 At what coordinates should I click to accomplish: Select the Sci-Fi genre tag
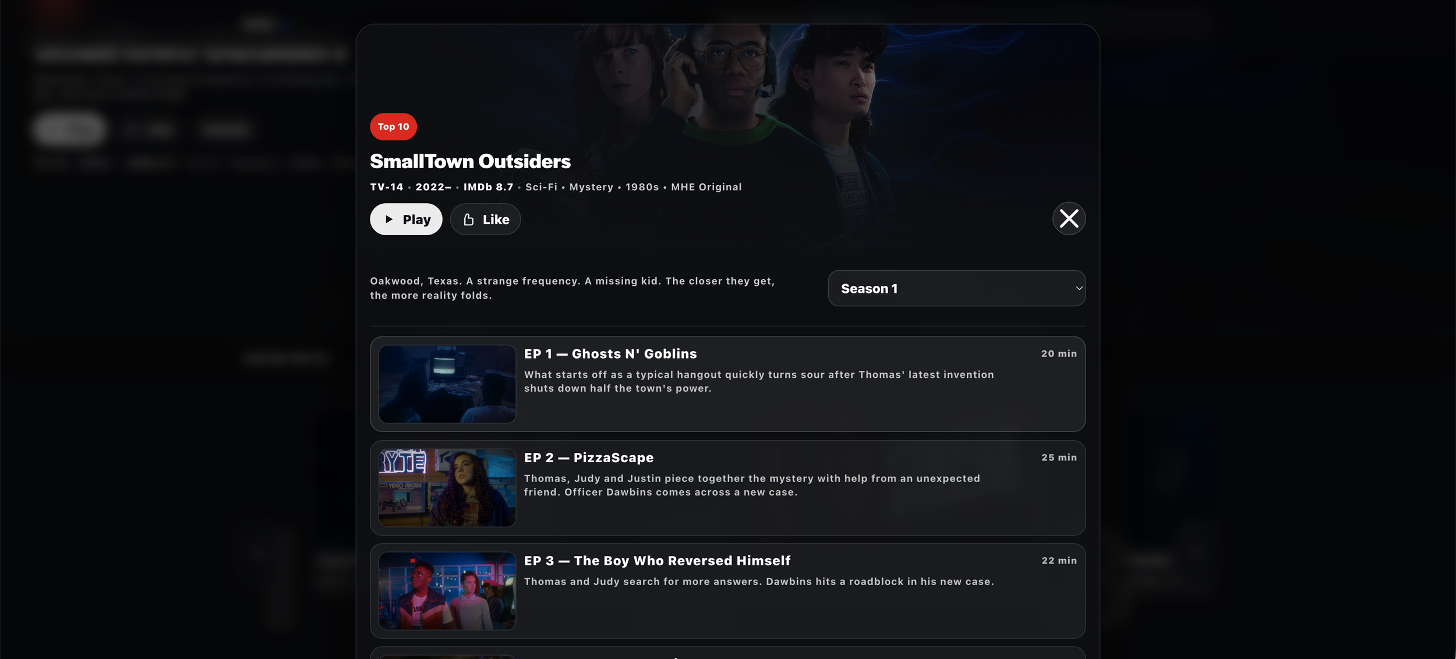pos(541,187)
